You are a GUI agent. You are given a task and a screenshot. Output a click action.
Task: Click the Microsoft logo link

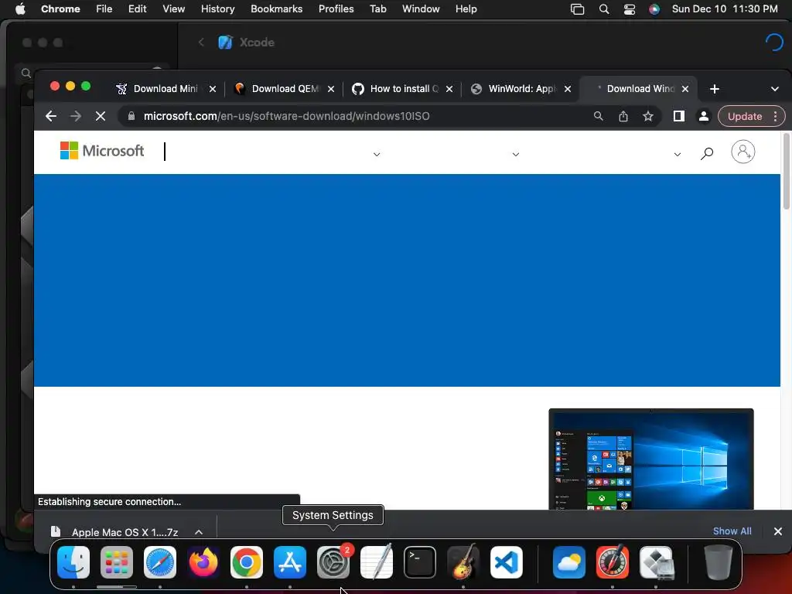[x=102, y=151]
